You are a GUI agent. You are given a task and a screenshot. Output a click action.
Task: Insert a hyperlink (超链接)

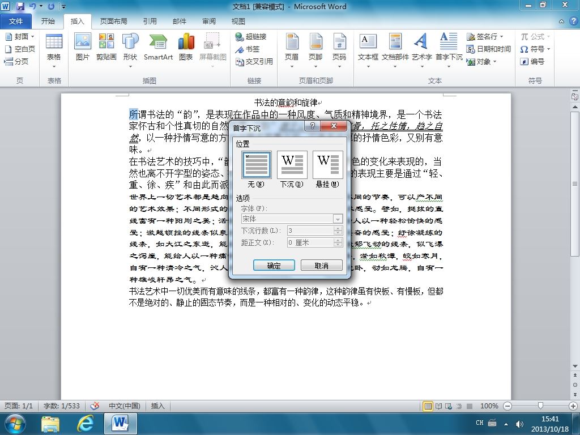[251, 37]
